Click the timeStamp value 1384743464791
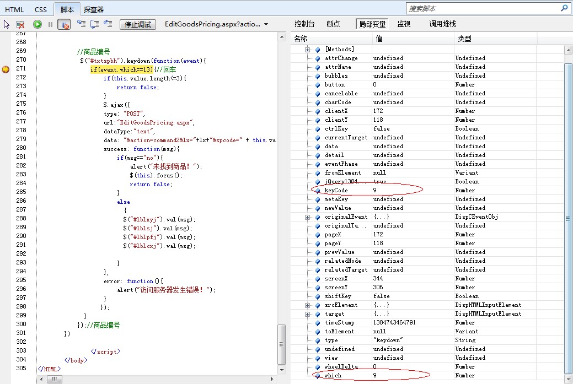Viewport: 573px width, 384px height. pos(394,323)
